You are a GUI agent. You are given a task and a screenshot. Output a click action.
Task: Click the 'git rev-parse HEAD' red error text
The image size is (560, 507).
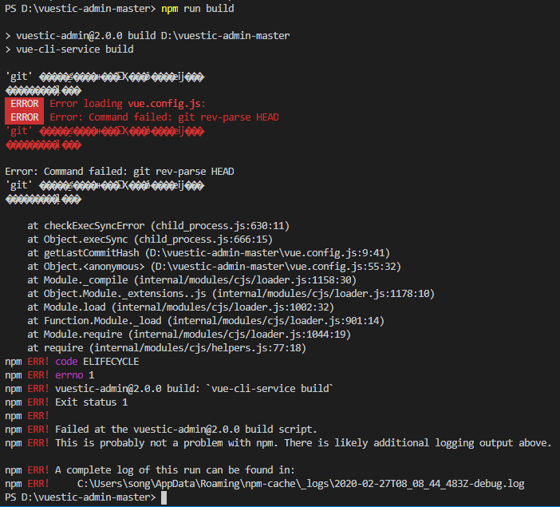pos(232,117)
